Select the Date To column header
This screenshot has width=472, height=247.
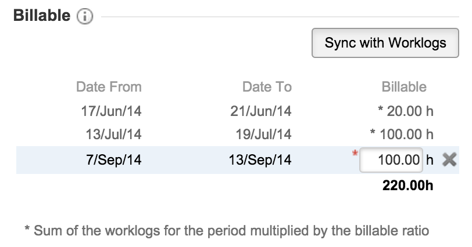pyautogui.click(x=267, y=87)
